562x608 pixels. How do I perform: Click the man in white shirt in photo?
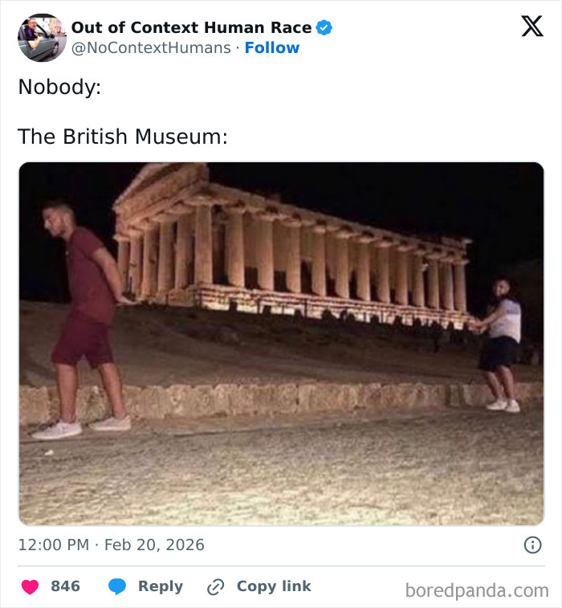tap(502, 341)
